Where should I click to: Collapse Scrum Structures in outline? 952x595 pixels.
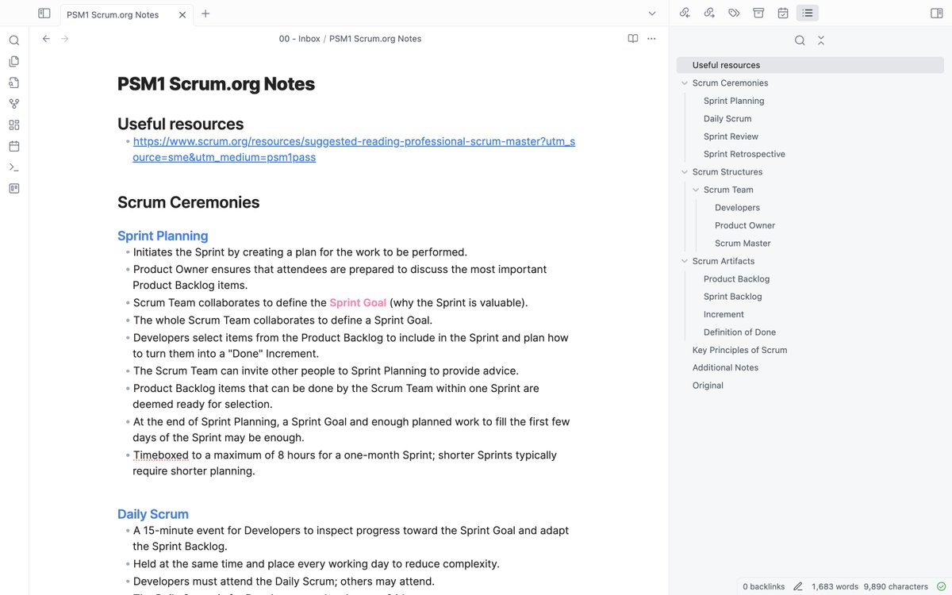click(x=685, y=172)
